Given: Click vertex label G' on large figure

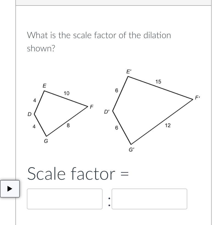Looking at the screenshot, I should (x=132, y=150).
